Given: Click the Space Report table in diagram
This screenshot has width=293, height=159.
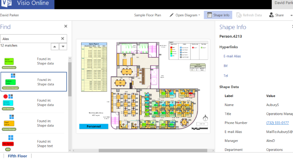Looking at the screenshot, I should (x=94, y=67).
